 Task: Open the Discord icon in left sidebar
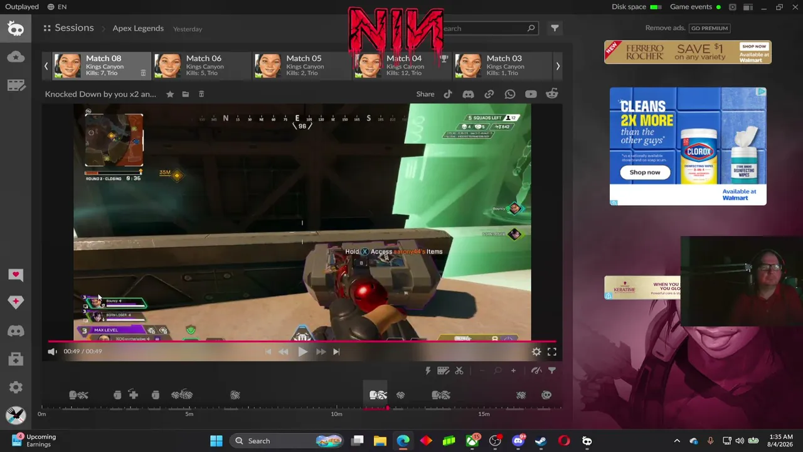click(16, 331)
